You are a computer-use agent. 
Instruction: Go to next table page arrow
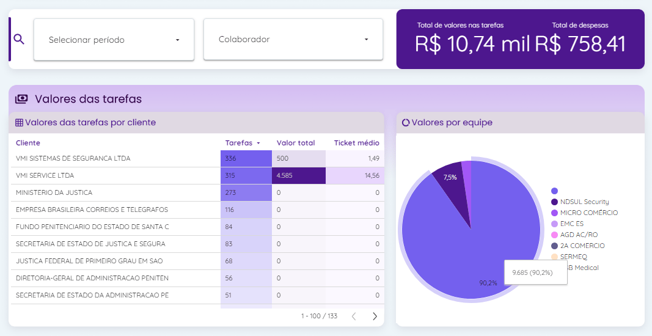click(375, 316)
